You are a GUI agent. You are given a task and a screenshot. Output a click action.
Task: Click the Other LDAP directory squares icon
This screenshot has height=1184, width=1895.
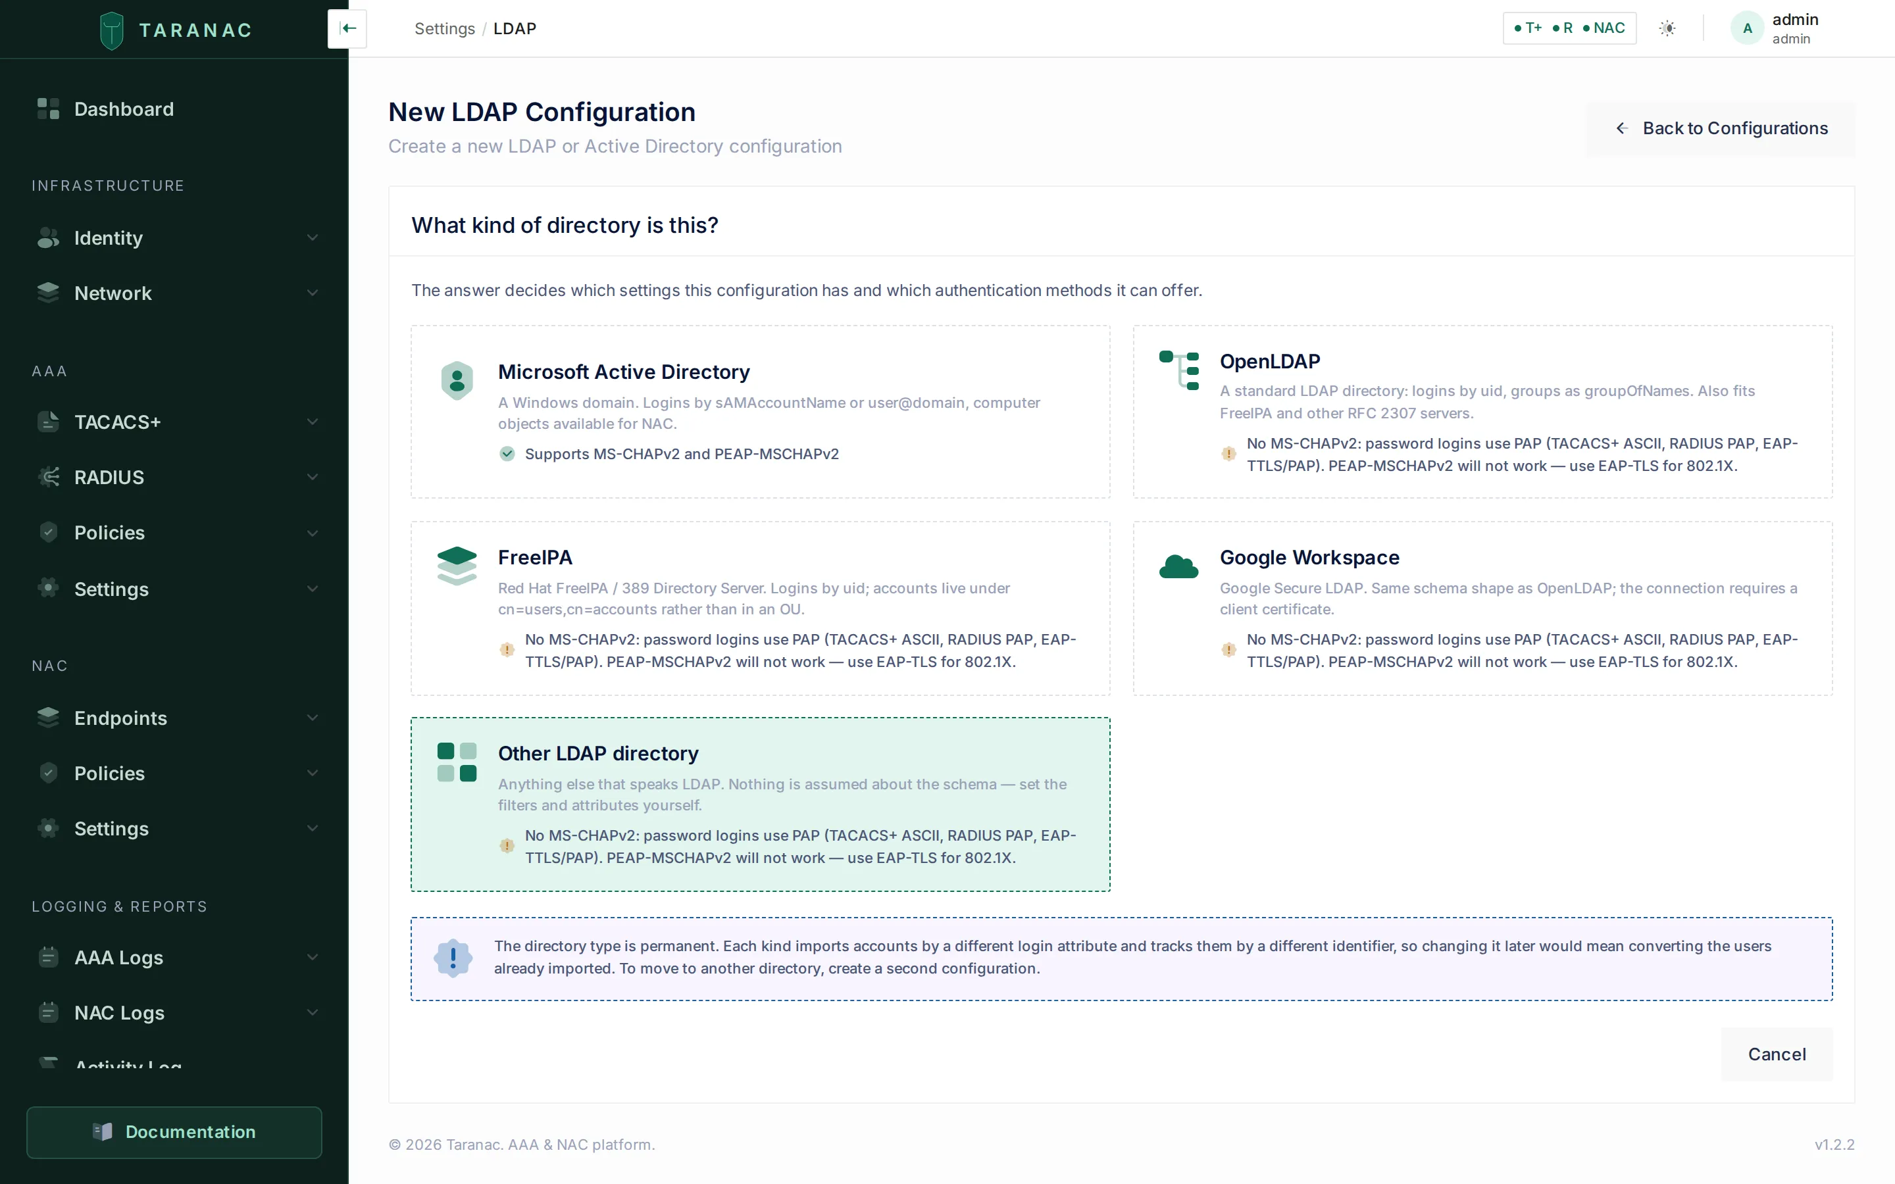coord(457,762)
